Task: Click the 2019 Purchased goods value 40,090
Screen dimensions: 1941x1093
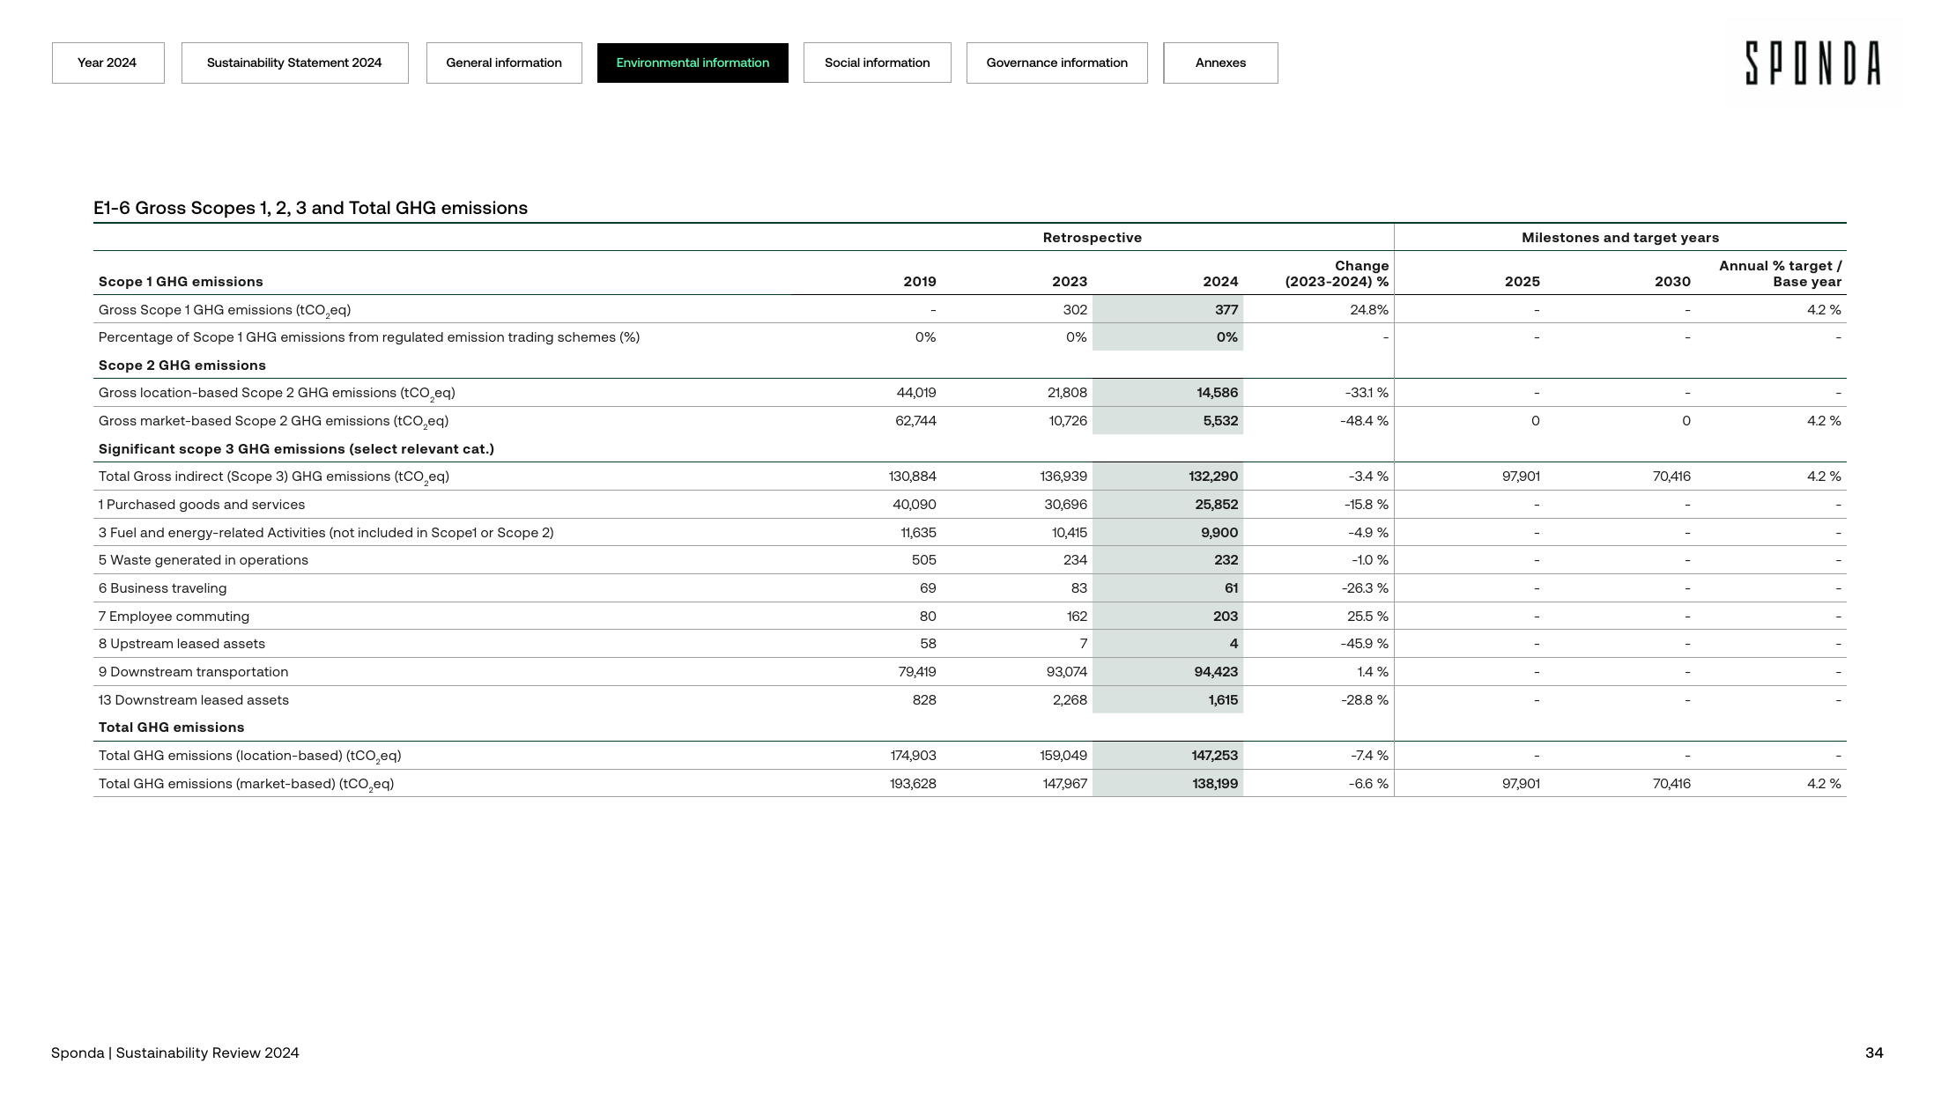Action: [915, 505]
